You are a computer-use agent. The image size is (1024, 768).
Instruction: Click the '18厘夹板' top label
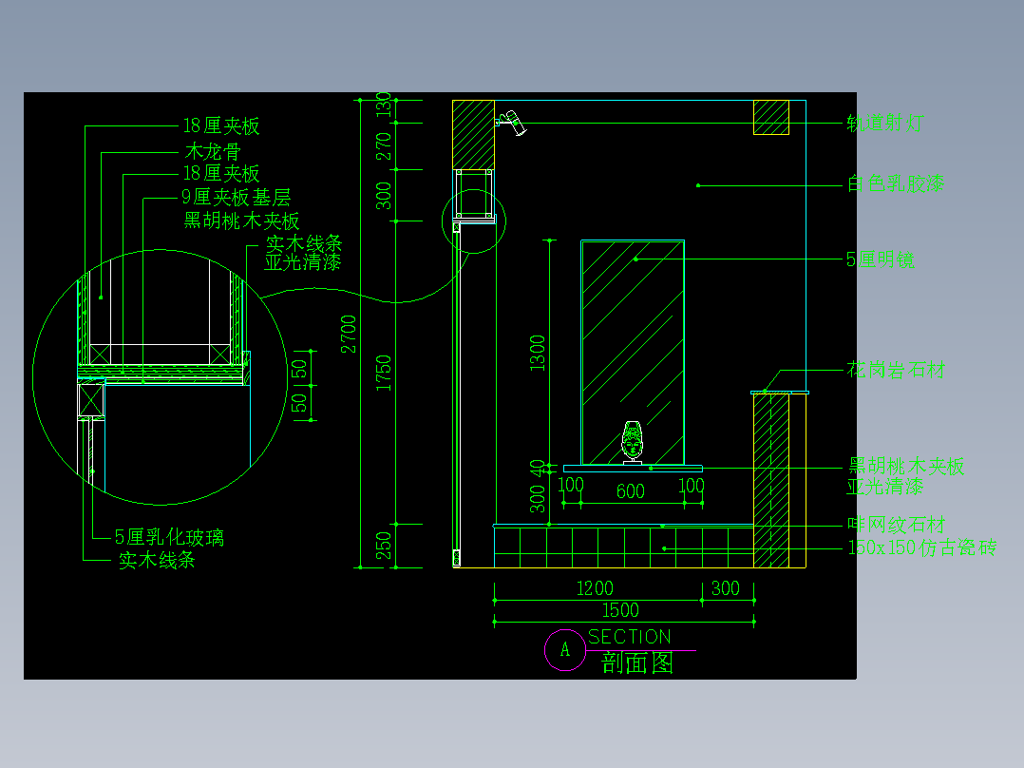tap(220, 125)
